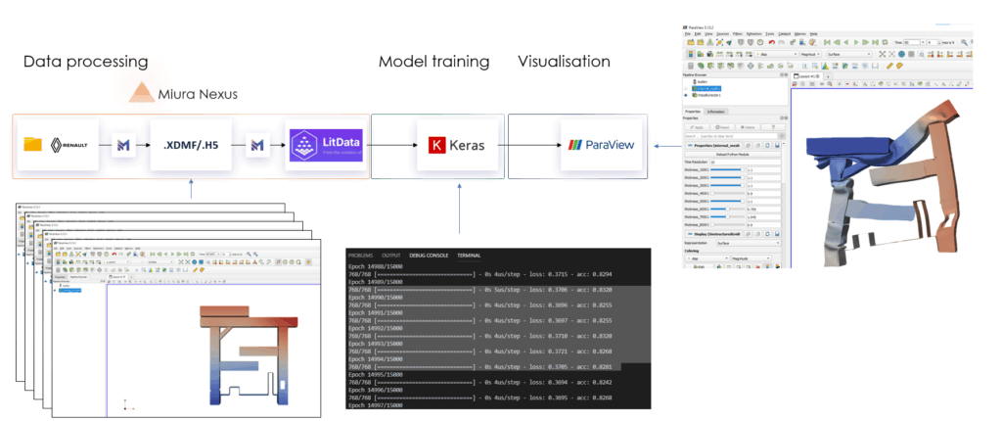
Task: Collapse the Display (UnstructuredGrid) section
Action: [x=713, y=234]
